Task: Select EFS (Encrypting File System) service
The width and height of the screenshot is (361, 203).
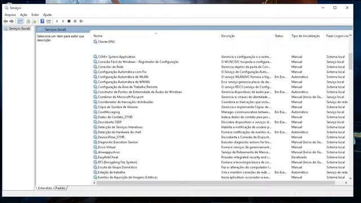Action: tap(117, 162)
